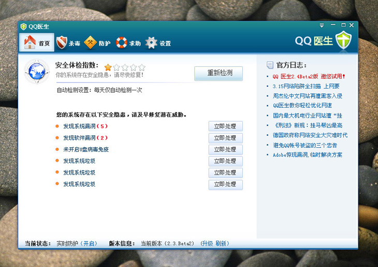Go to the 求助 help tab
The height and width of the screenshot is (267, 378).
point(128,43)
